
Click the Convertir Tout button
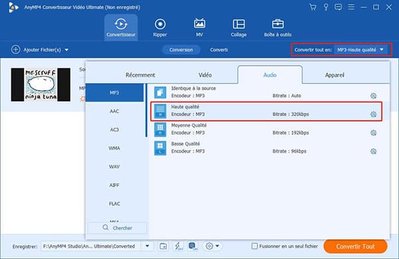click(x=355, y=246)
